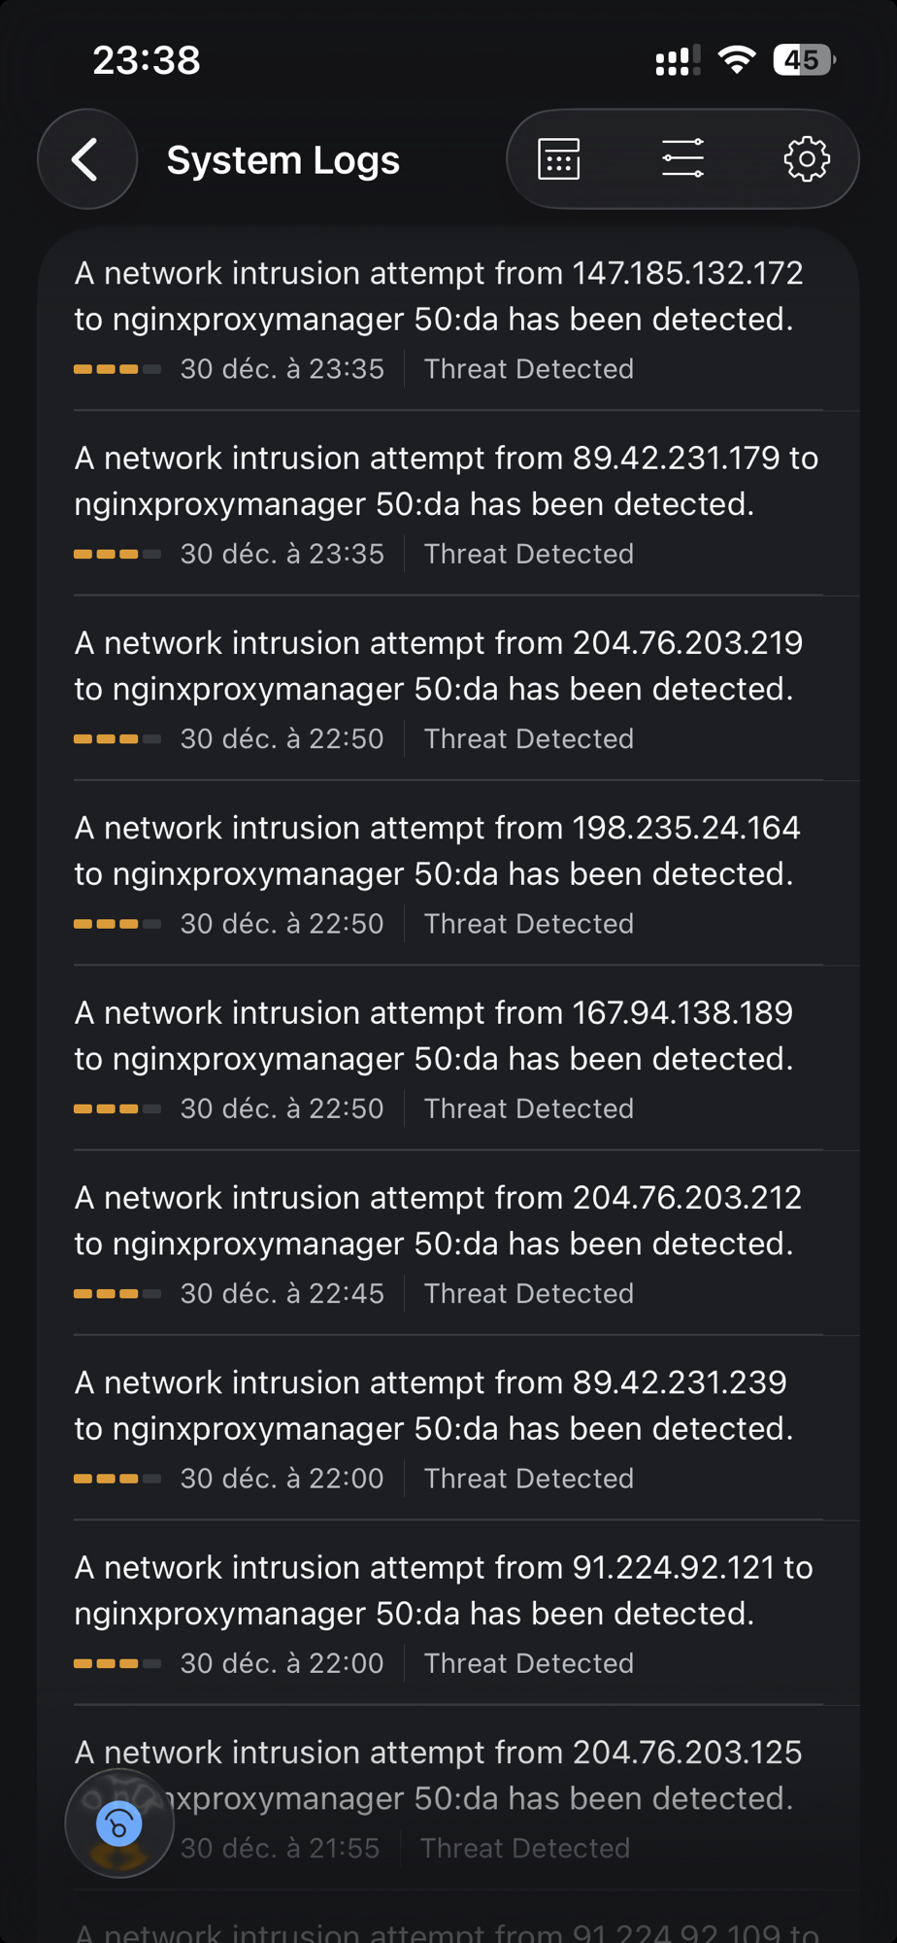Tap the 23:38 status bar clock
Viewport: 897px width, 1943px height.
pyautogui.click(x=147, y=60)
